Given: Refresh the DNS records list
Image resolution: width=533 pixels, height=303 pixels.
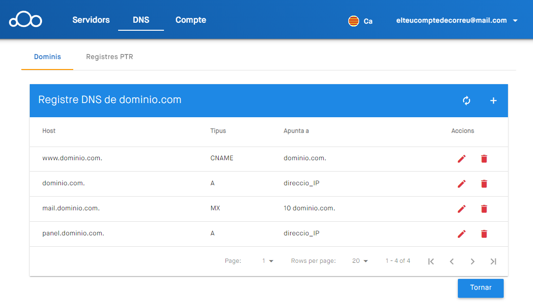Looking at the screenshot, I should click(x=466, y=100).
